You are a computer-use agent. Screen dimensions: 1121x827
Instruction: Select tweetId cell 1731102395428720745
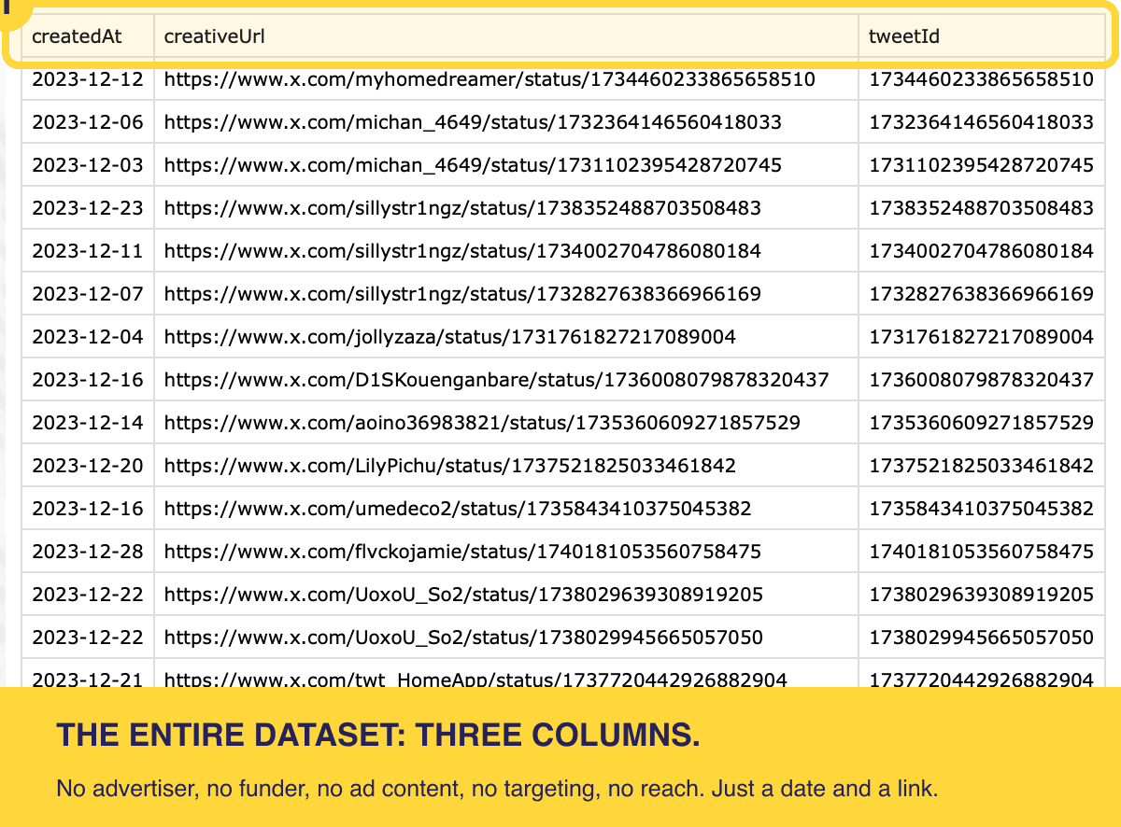982,165
